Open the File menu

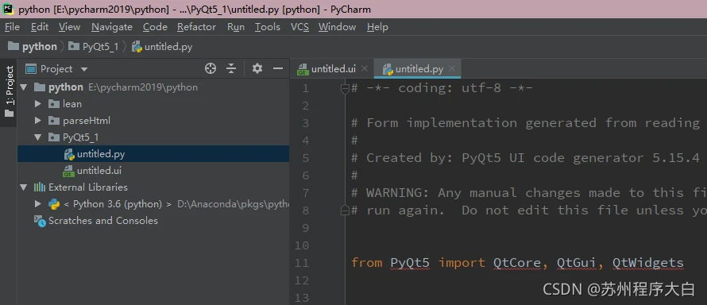pos(12,27)
